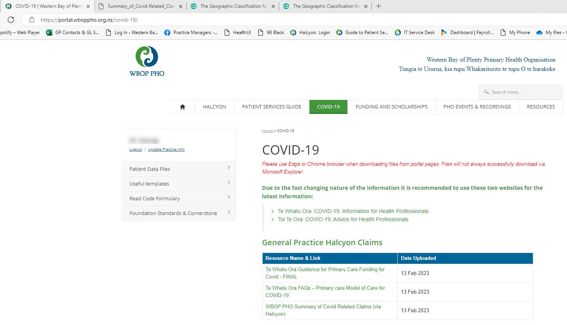Open a new browser tab with plus
Image resolution: width=567 pixels, height=325 pixels.
click(378, 6)
